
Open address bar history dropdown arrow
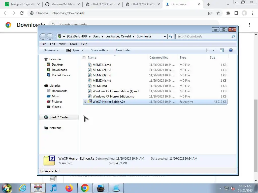click(x=165, y=36)
